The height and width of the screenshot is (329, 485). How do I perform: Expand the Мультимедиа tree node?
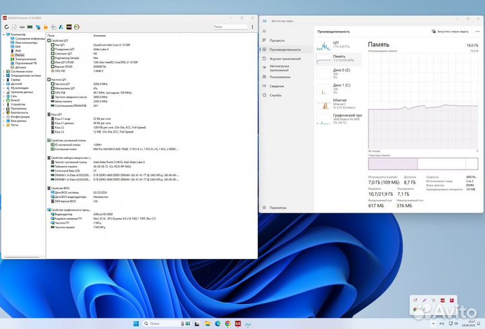4,87
